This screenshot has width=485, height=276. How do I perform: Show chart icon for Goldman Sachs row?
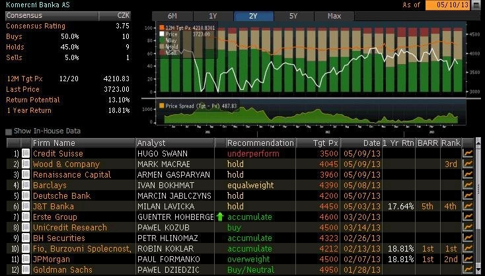tap(468, 269)
